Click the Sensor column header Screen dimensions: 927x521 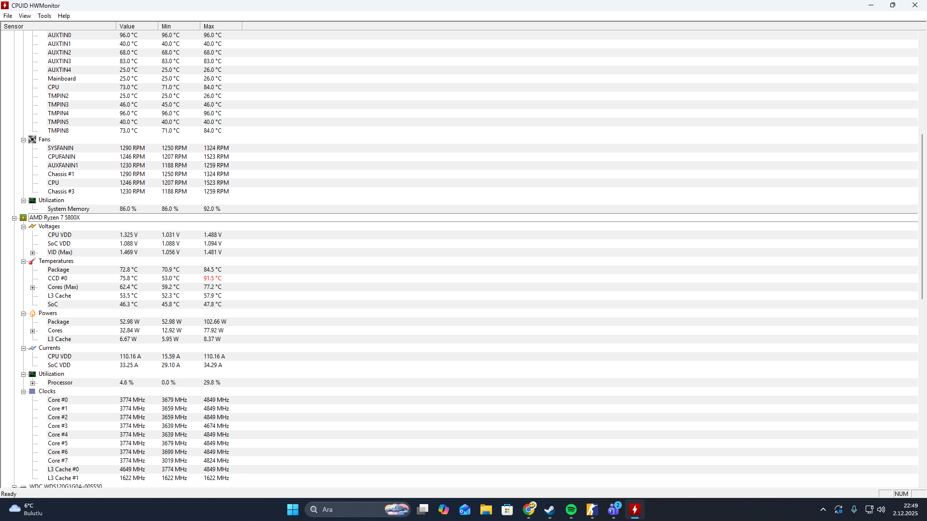tap(58, 26)
